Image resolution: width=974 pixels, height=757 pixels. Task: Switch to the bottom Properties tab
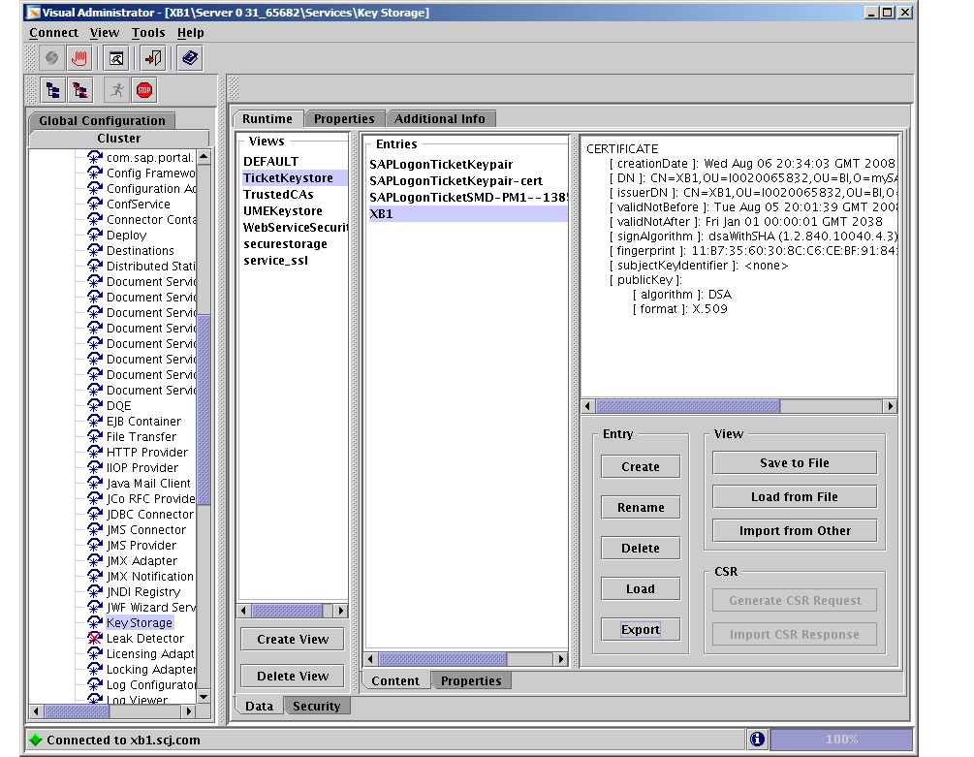471,680
